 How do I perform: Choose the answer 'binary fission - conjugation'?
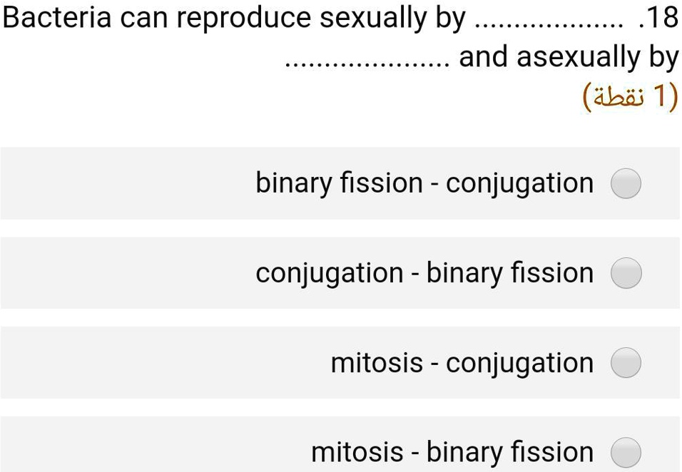tap(424, 183)
